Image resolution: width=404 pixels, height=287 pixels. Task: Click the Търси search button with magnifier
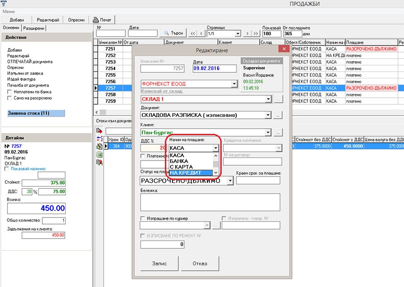[x=172, y=33]
